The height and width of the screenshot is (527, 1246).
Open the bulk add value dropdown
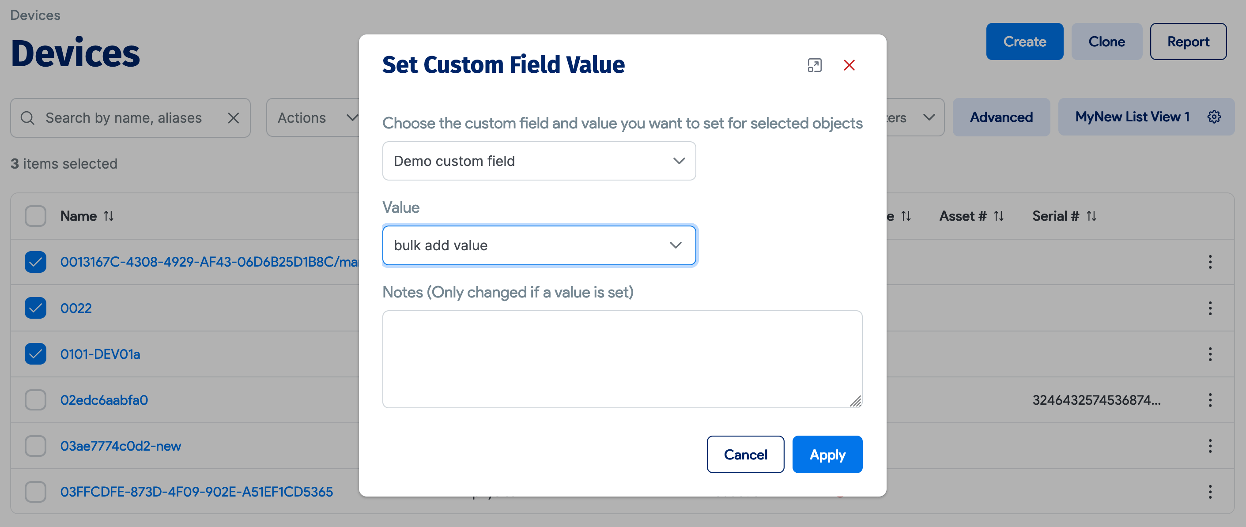[x=539, y=245]
